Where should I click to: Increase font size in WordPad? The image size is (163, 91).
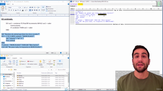tap(25, 7)
